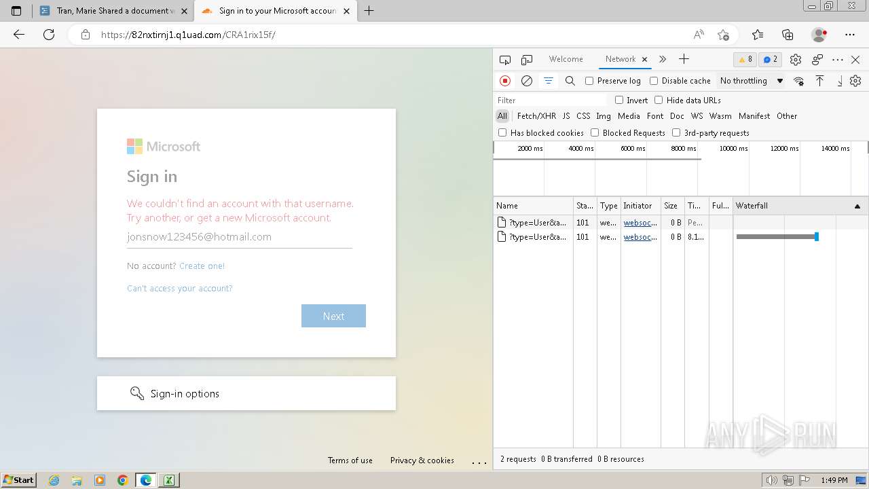Check the Invert filter checkbox
The width and height of the screenshot is (869, 489).
pyautogui.click(x=619, y=100)
